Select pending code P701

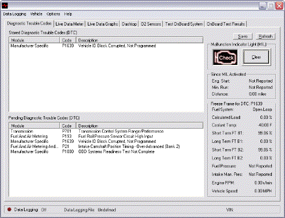67,131
